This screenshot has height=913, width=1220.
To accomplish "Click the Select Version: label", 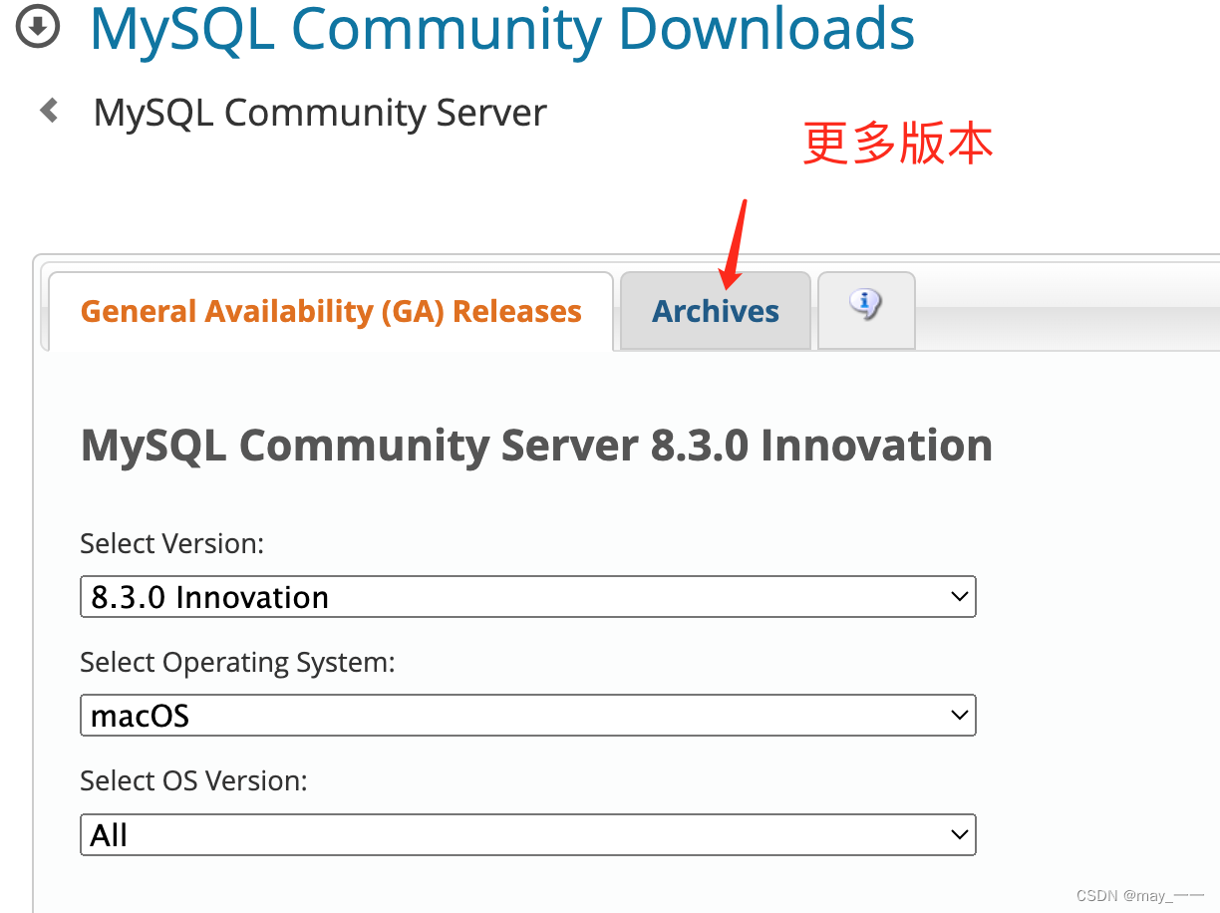I will [171, 544].
